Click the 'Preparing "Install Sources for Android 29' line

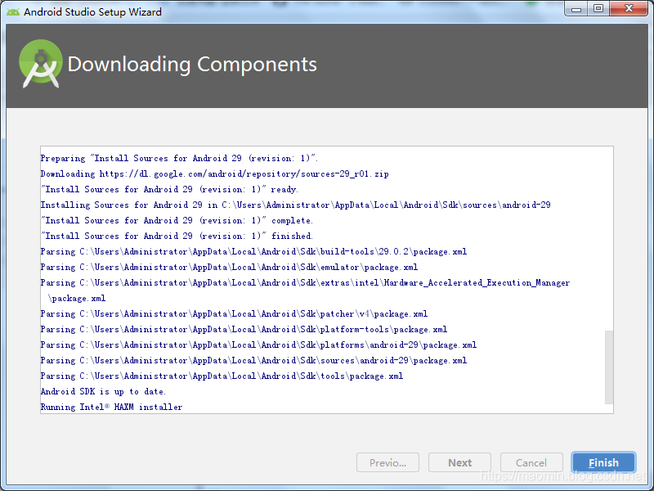[179, 158]
